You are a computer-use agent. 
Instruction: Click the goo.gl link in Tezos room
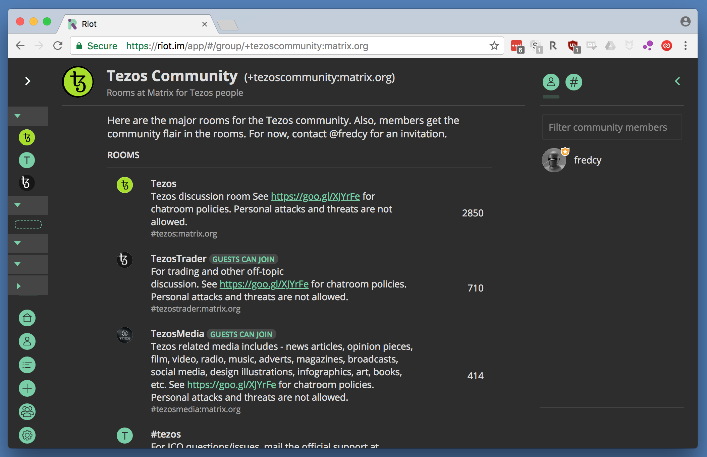[315, 196]
